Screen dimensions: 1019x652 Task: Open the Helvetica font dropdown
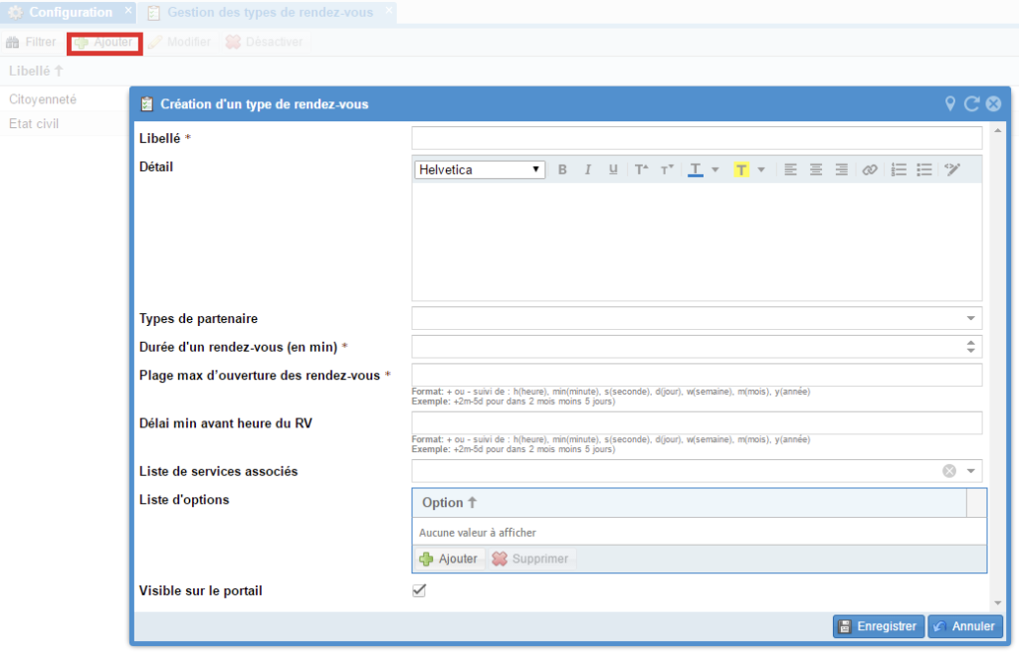tap(480, 170)
